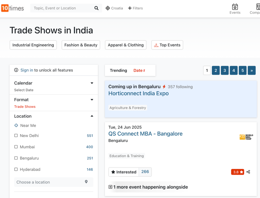Click the Croatia location label
Image resolution: width=260 pixels, height=198 pixels.
[117, 8]
